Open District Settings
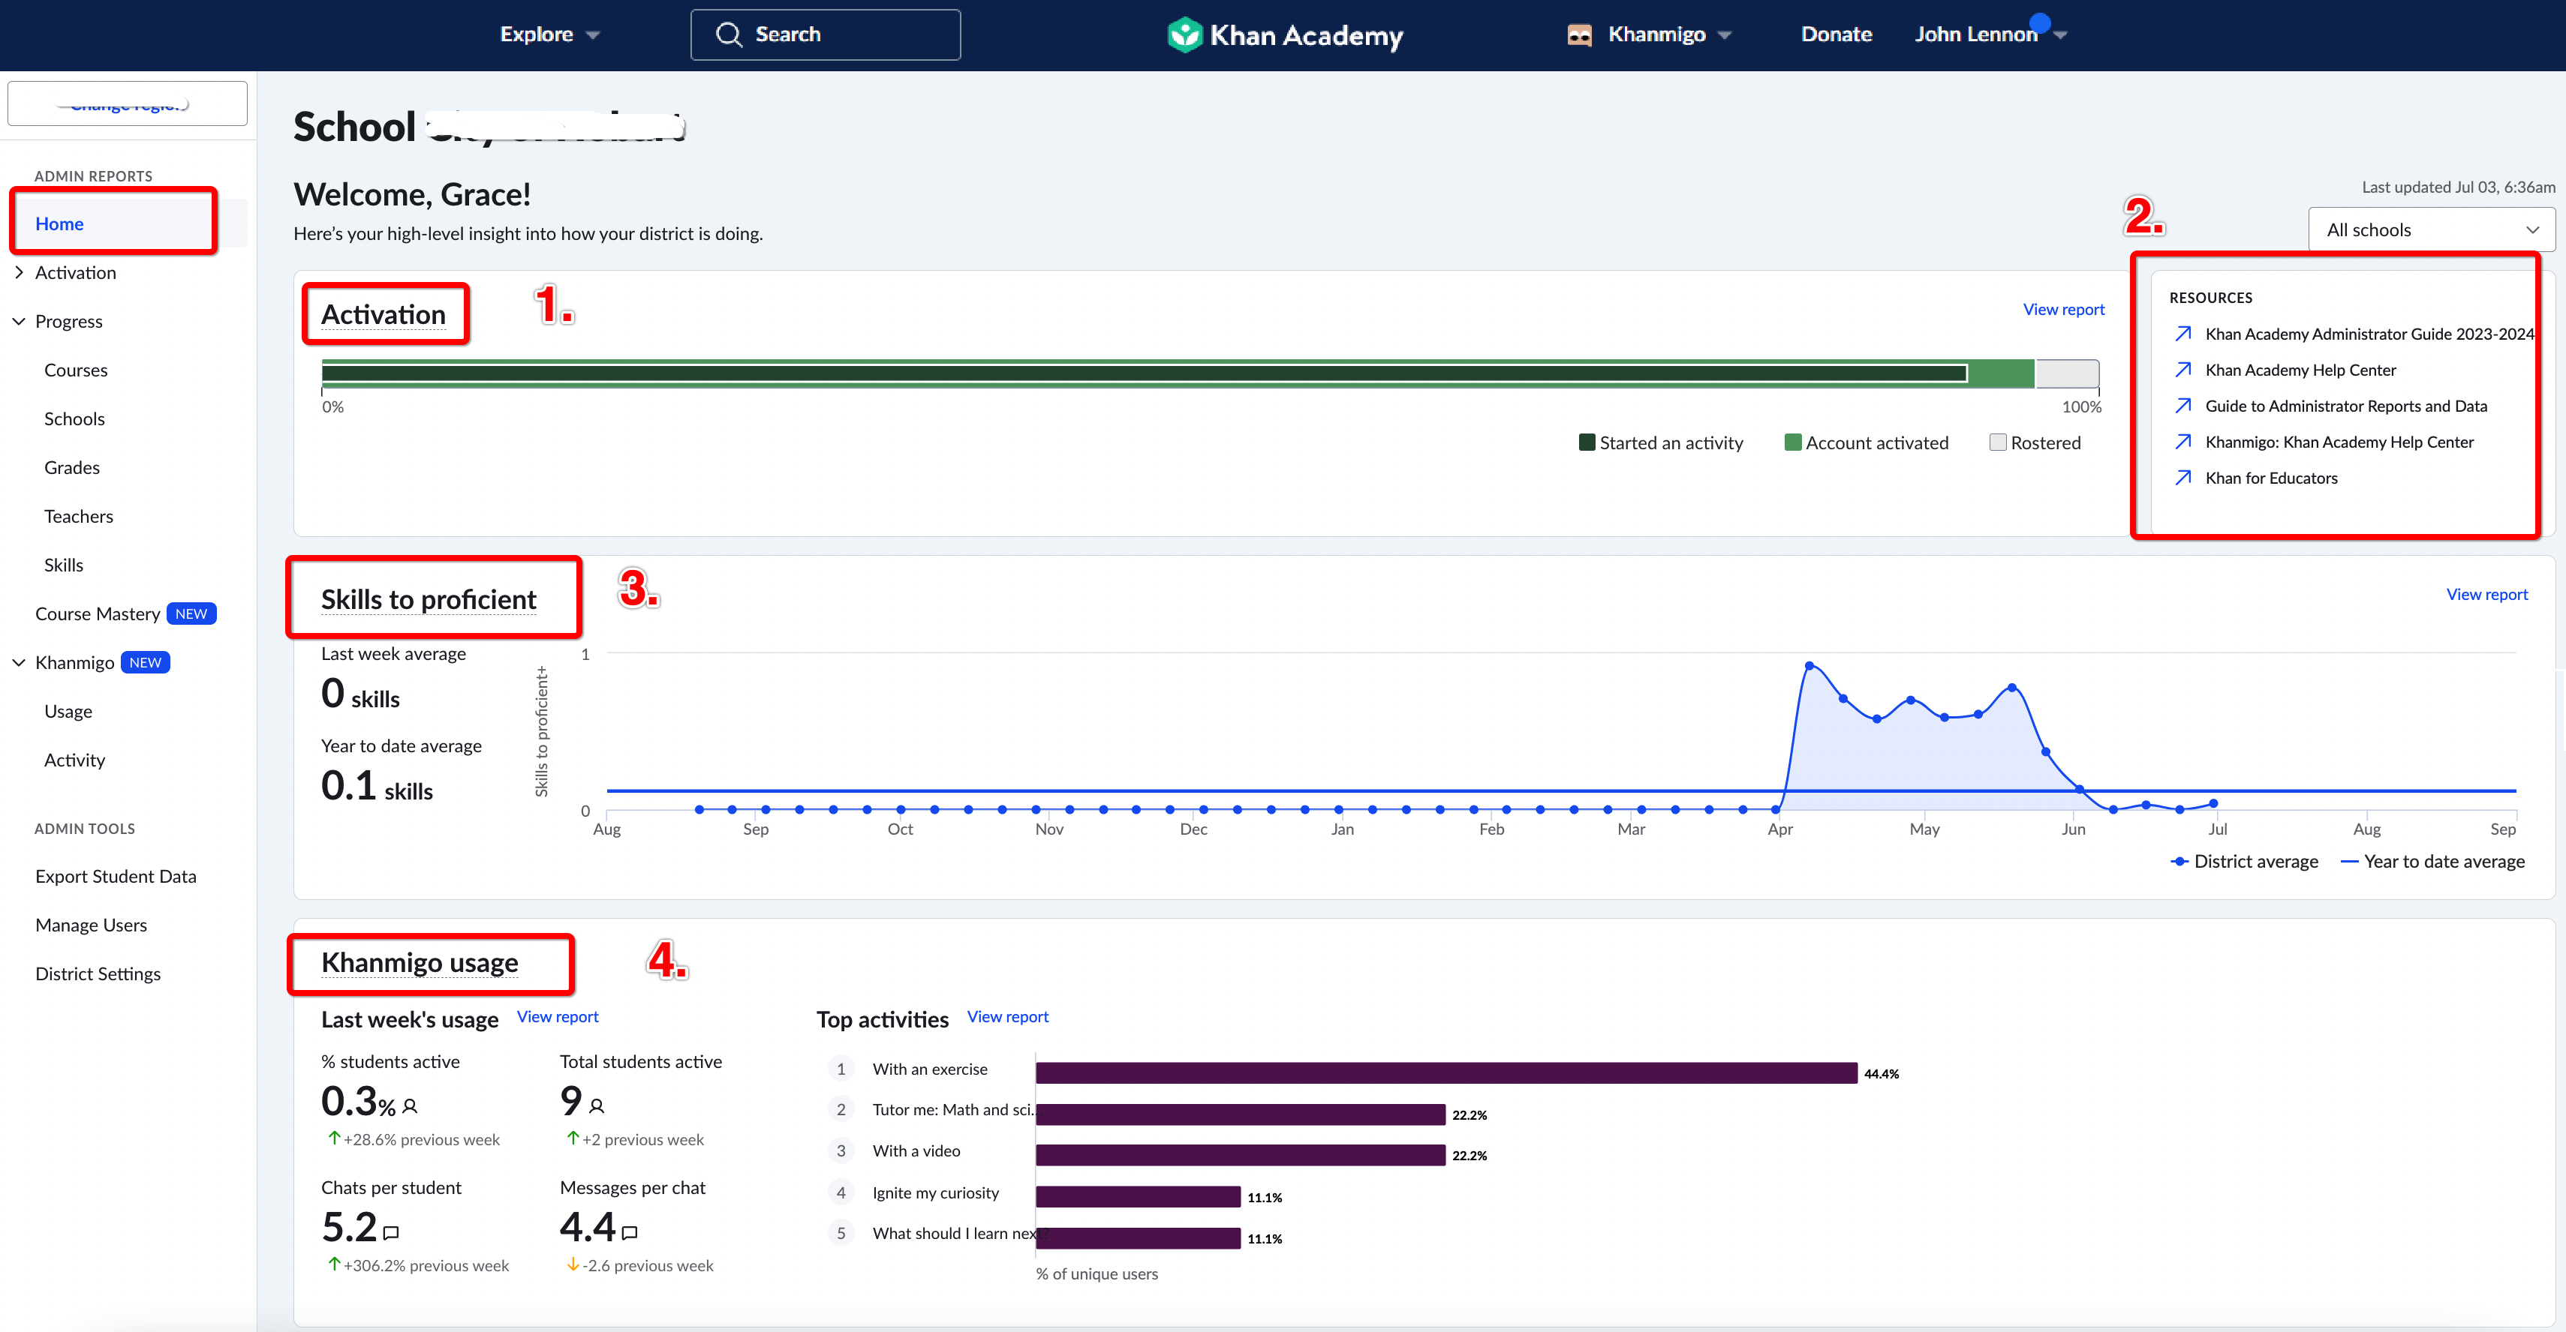 pos(98,973)
